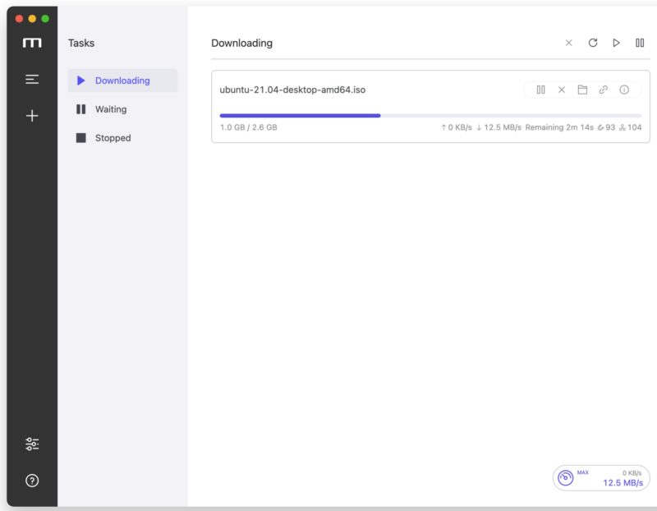Open preferences via sliders icon

(32, 444)
